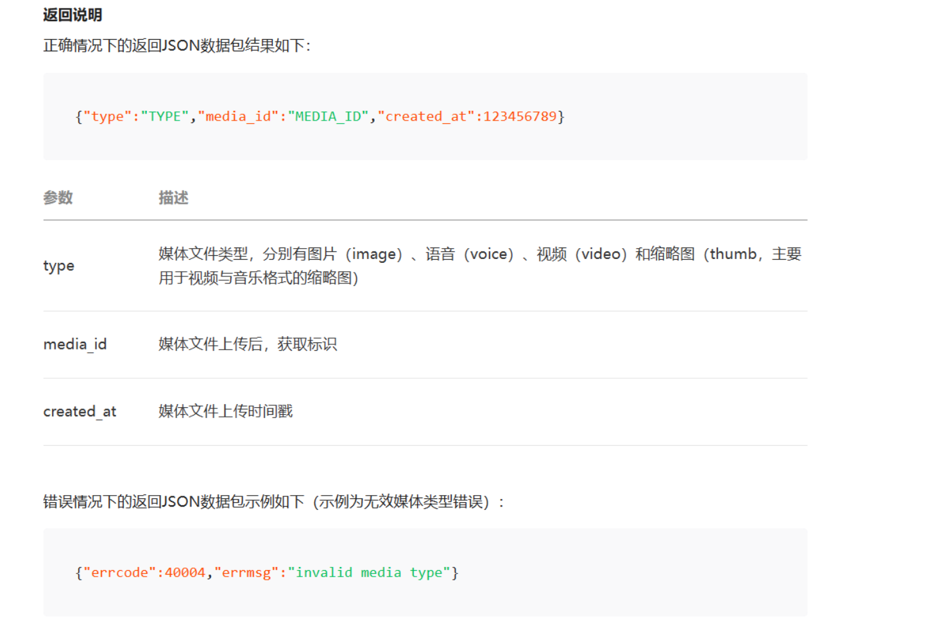Click the sentence 正确情况下的返回JSON数据包结果如下
This screenshot has width=929, height=631.
click(176, 46)
